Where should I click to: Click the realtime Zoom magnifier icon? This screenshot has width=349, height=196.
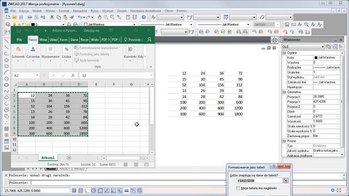tap(106, 17)
